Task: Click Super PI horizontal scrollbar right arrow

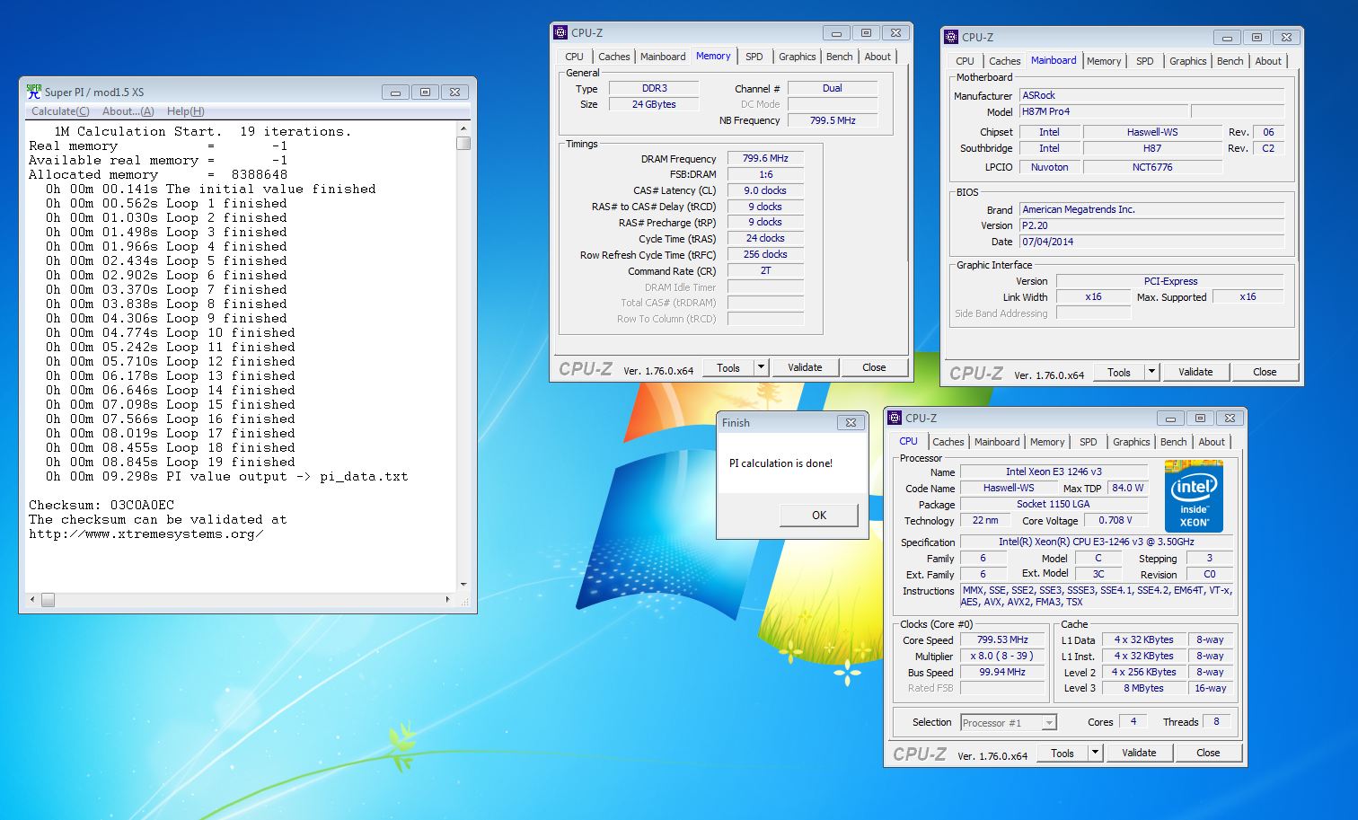Action: [x=449, y=599]
